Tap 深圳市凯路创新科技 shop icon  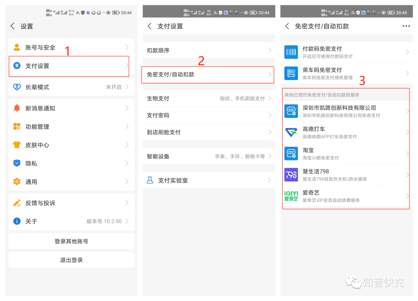pos(291,111)
